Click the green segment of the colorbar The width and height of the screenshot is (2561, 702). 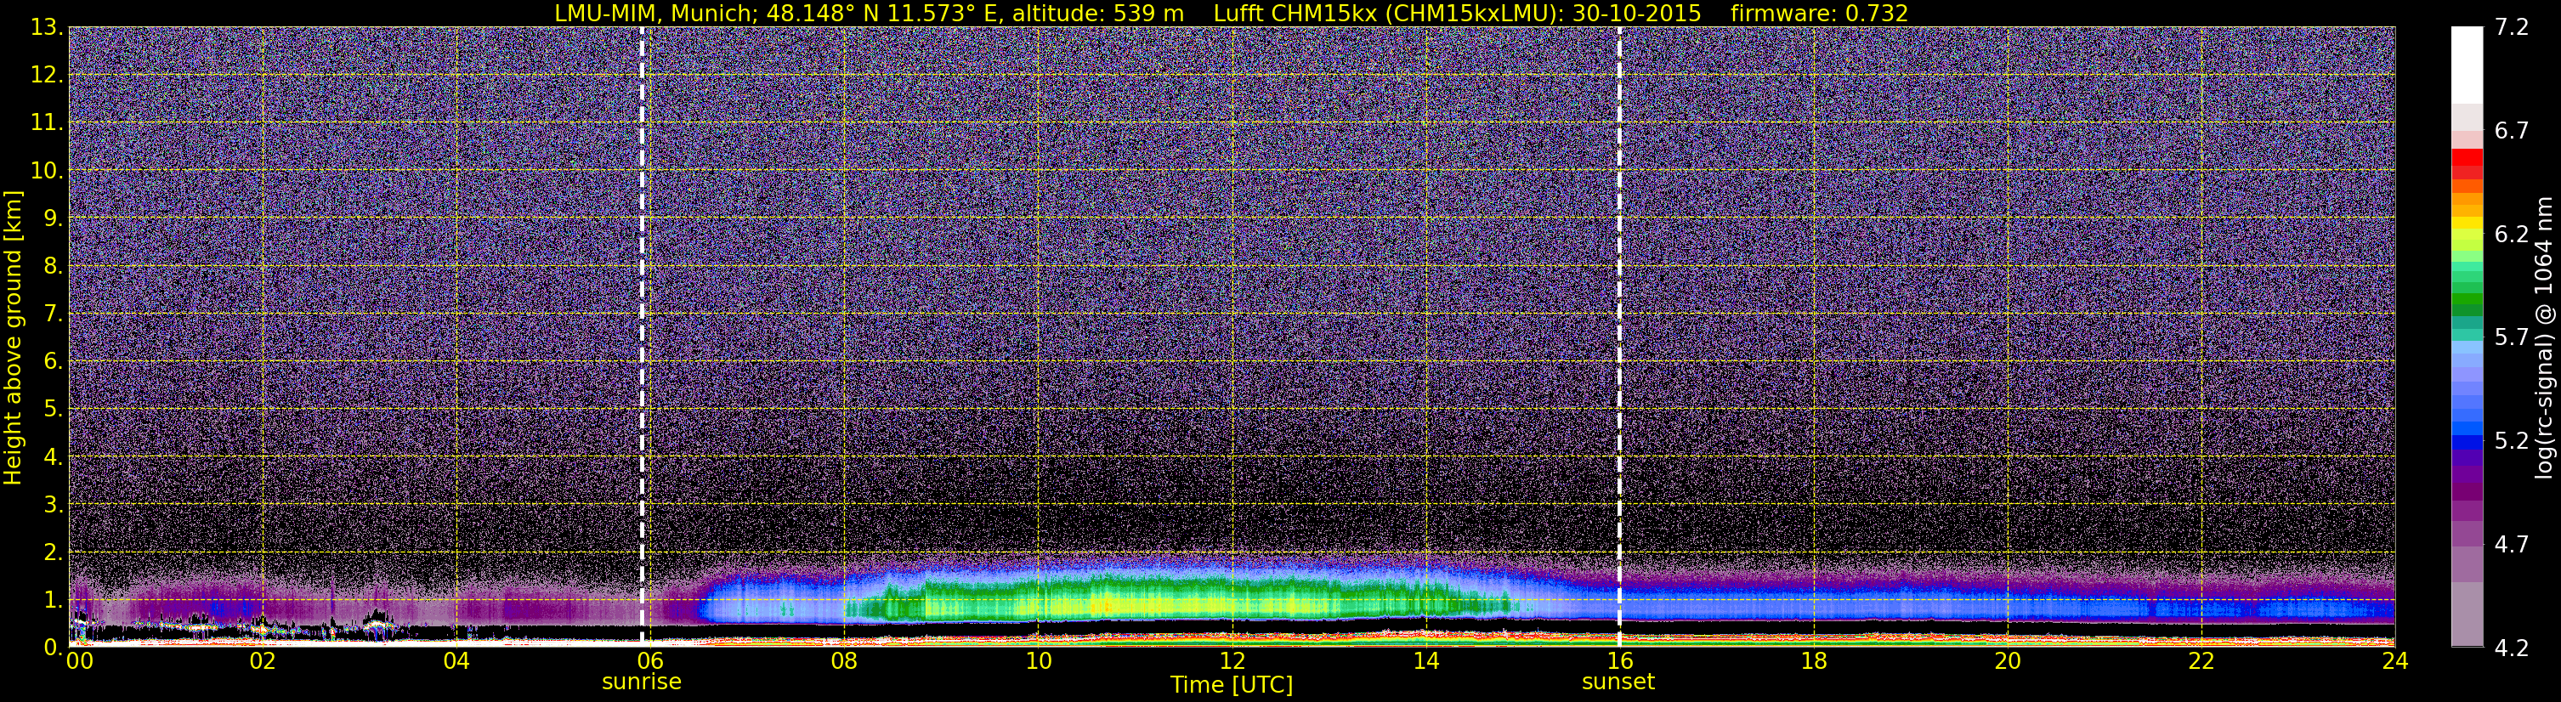coord(2467,298)
